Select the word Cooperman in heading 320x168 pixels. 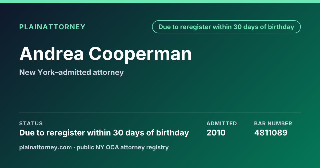coord(140,54)
